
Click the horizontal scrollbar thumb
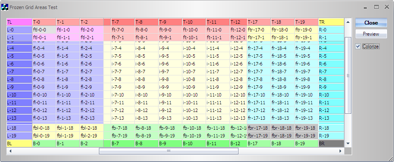(168, 151)
